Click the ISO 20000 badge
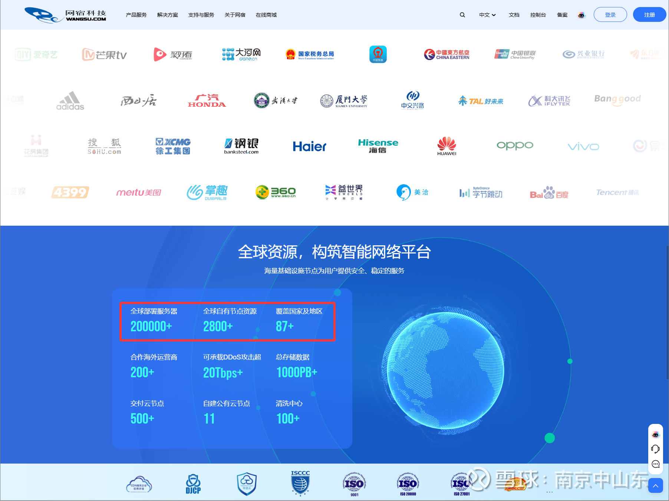This screenshot has width=669, height=501. (x=408, y=484)
